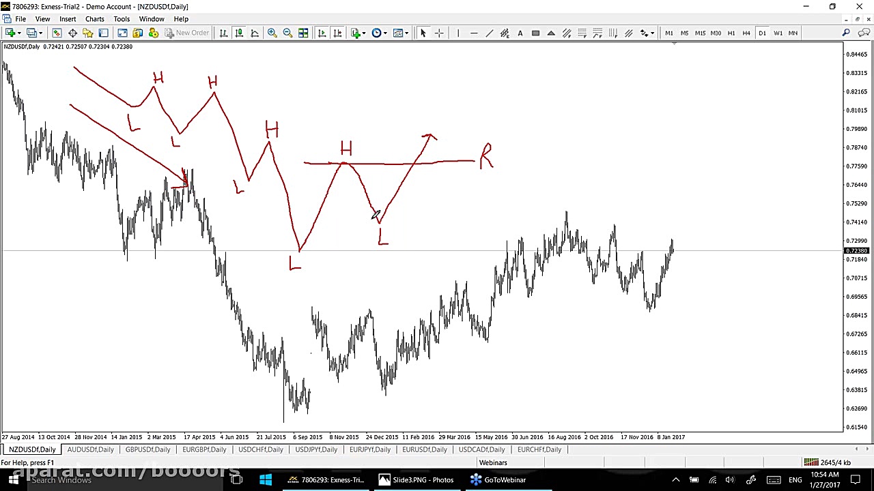Click the New Order button
The image size is (874, 491).
186,33
